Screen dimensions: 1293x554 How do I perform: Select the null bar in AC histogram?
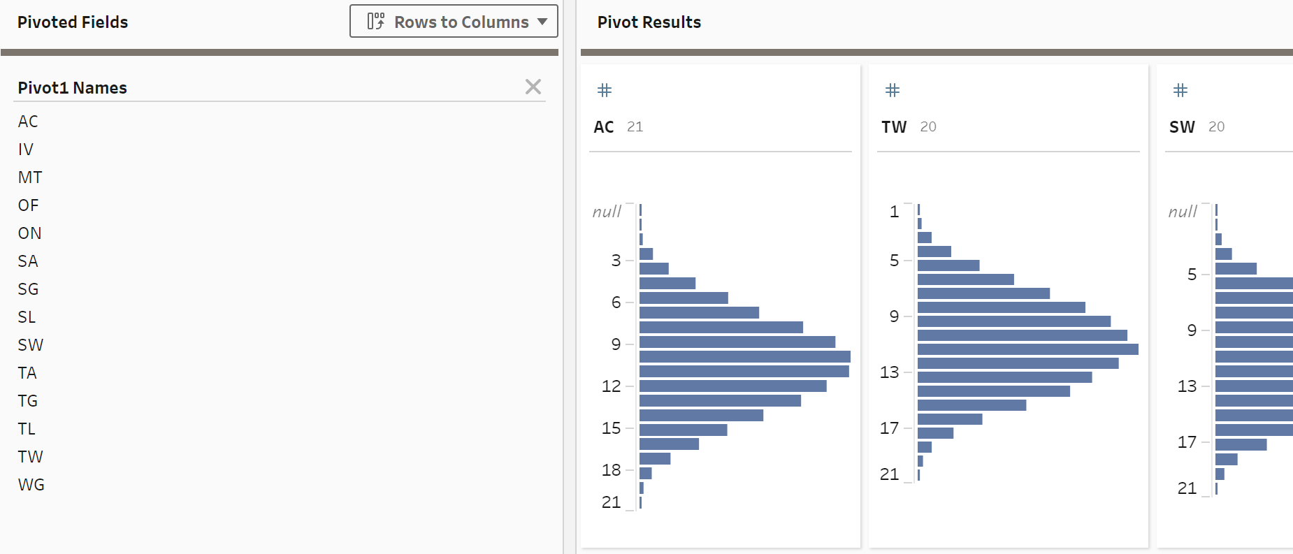[641, 210]
